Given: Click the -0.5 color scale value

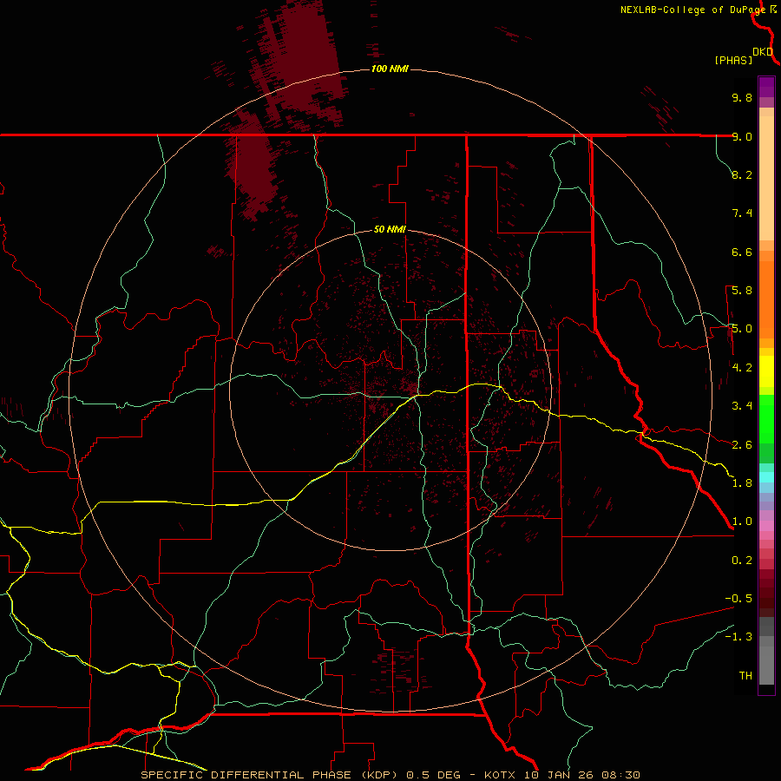Looking at the screenshot, I should 738,599.
